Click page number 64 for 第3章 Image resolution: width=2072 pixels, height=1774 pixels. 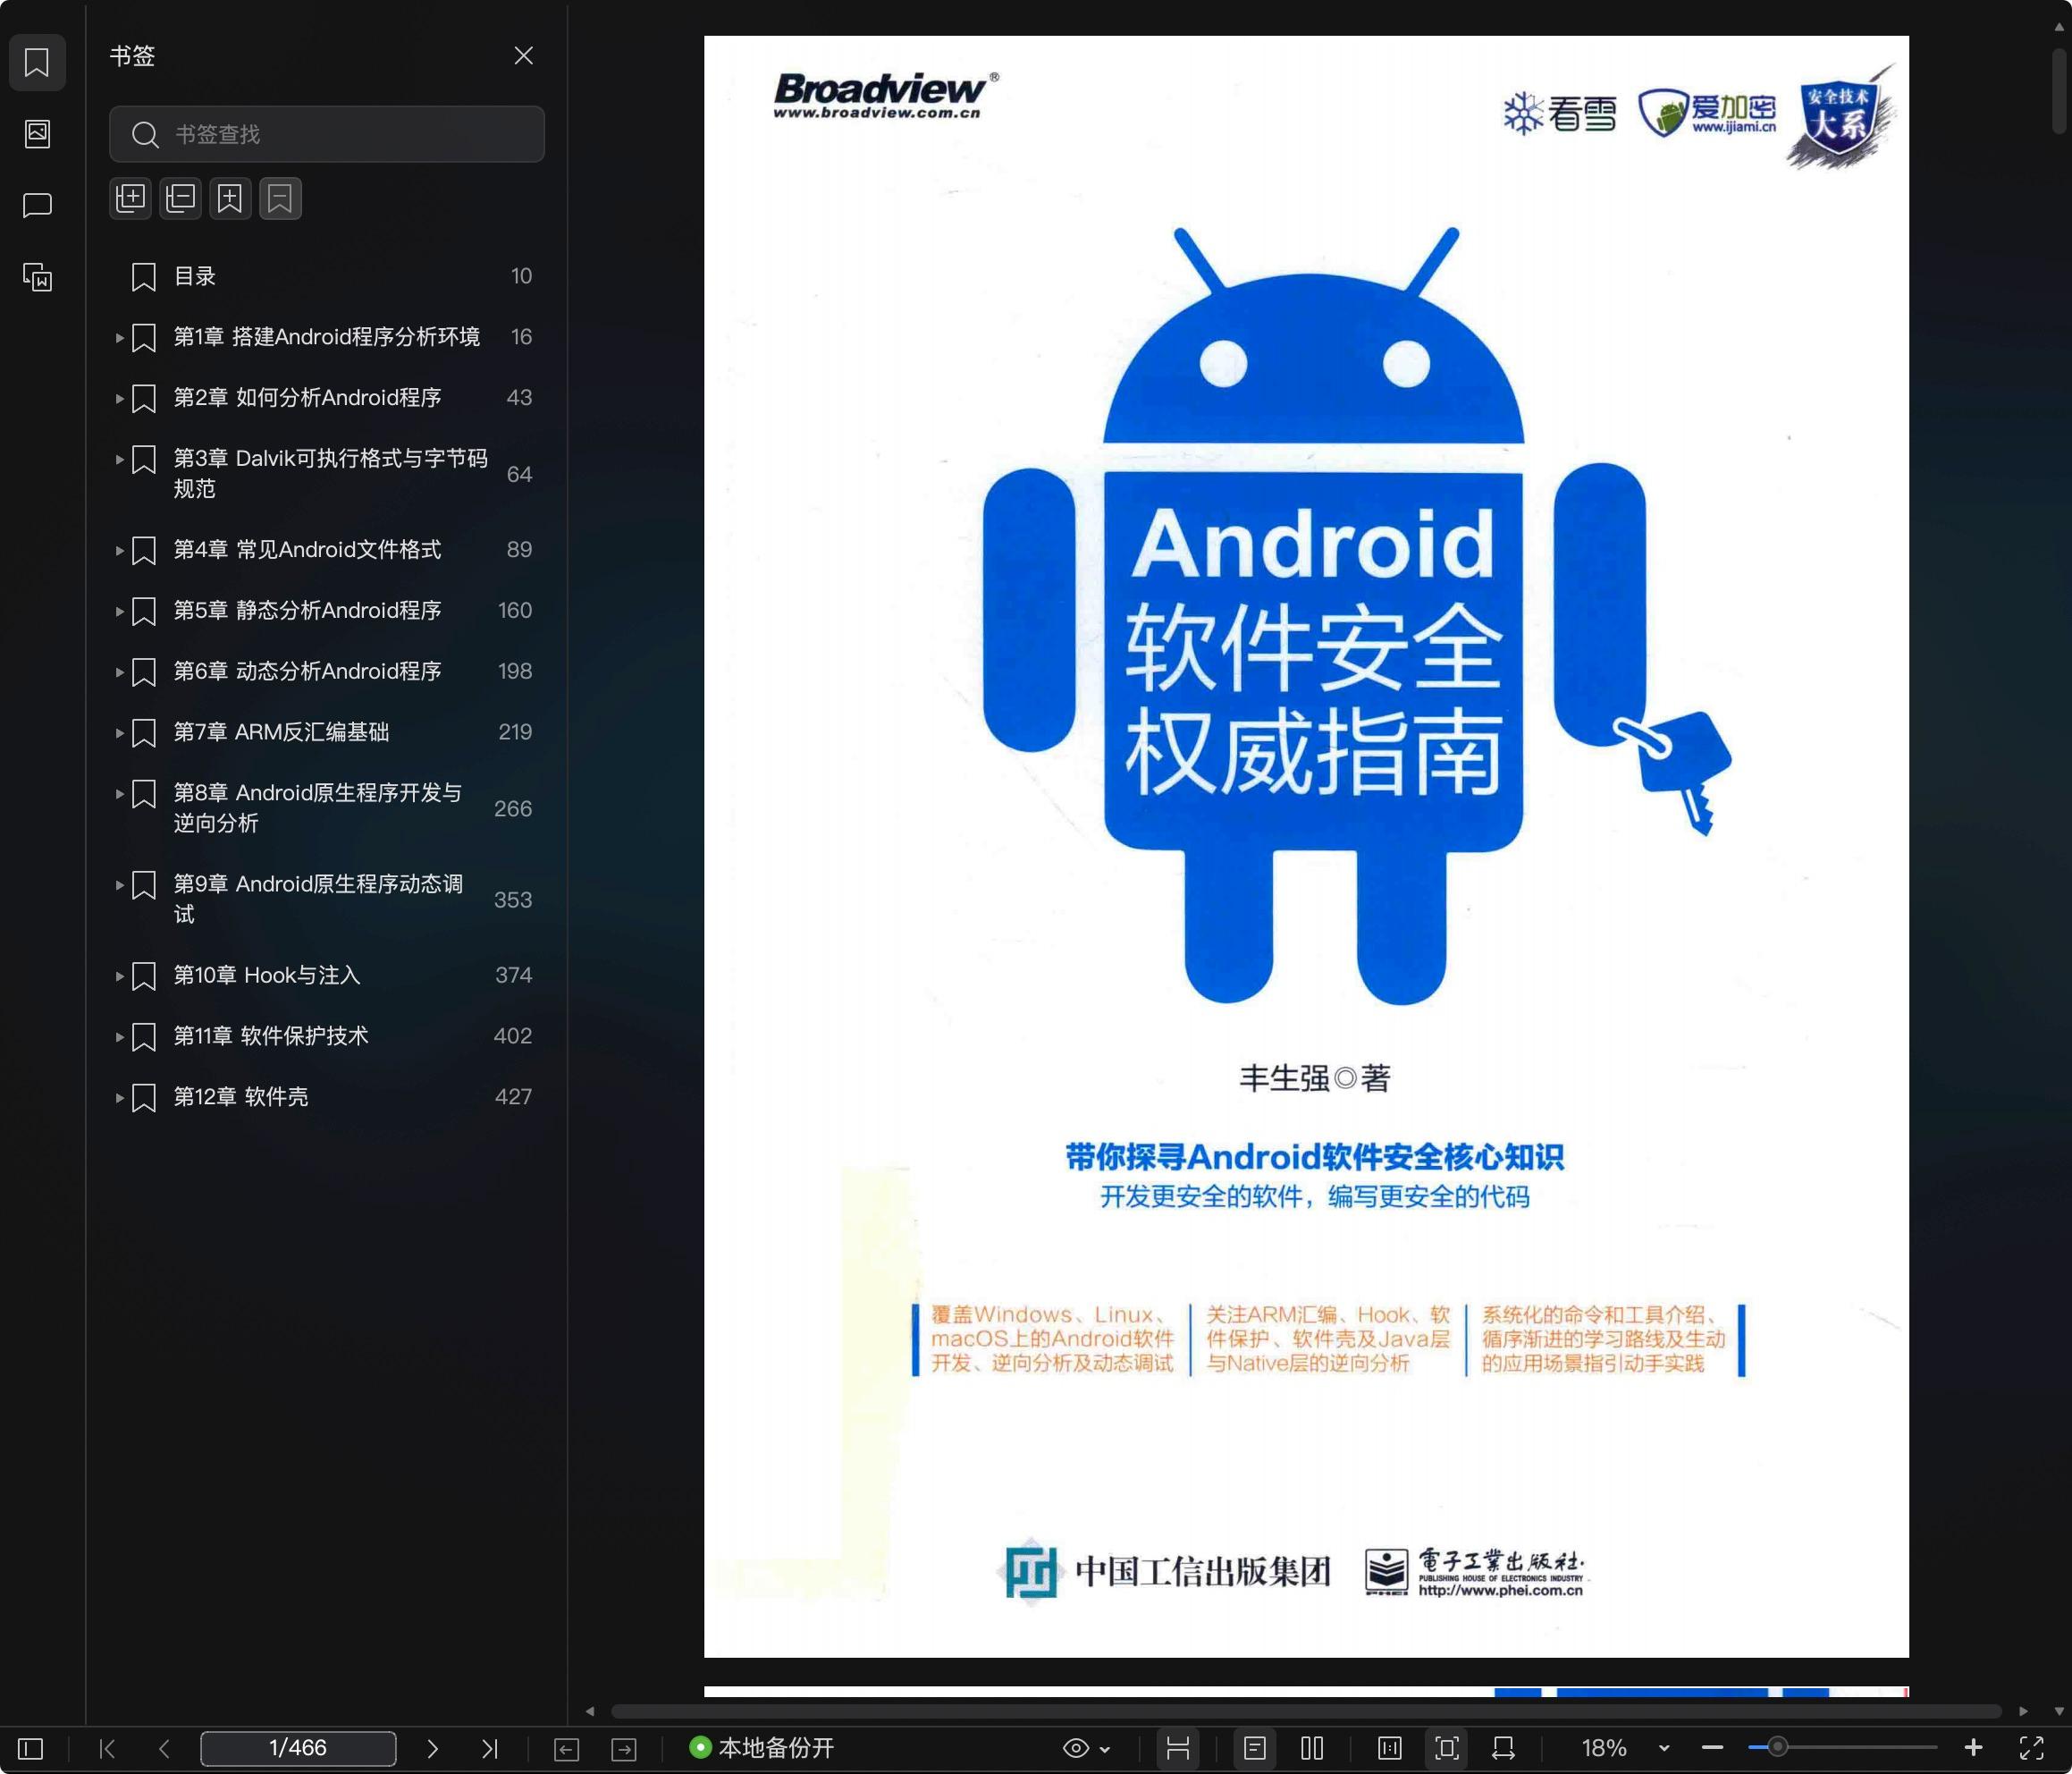click(519, 474)
